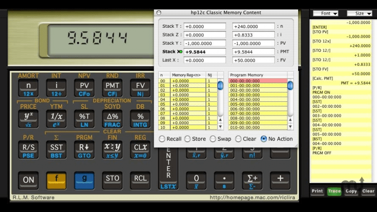Click the Stack X value field
The image size is (377, 212).
pyautogui.click(x=205, y=52)
